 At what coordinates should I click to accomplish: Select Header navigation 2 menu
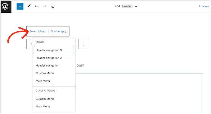[x=54, y=58]
